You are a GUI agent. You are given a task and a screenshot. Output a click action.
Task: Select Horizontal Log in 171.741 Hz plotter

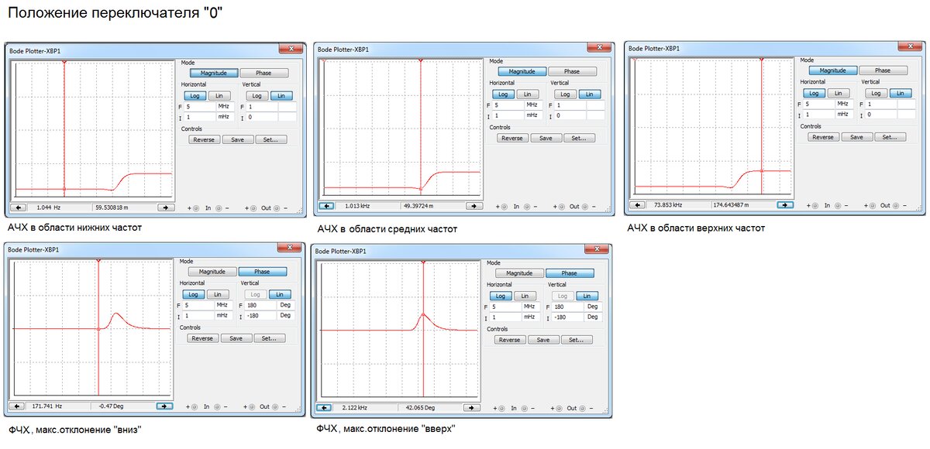(x=193, y=294)
